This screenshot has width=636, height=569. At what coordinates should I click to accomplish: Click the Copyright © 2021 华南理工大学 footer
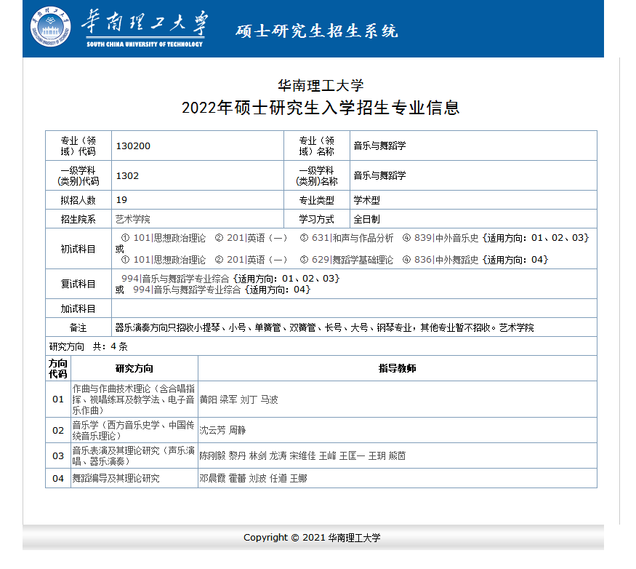(x=313, y=538)
